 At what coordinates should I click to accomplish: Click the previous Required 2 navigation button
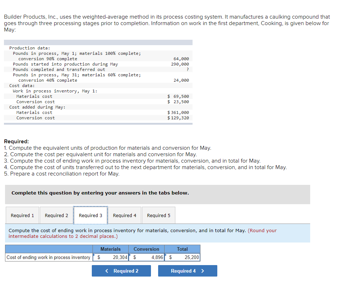121,271
